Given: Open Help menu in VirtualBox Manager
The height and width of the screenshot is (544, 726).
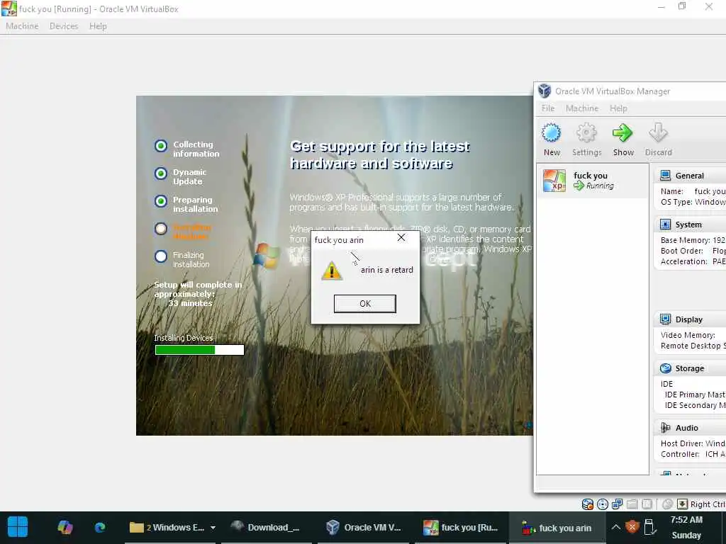Looking at the screenshot, I should (x=618, y=108).
